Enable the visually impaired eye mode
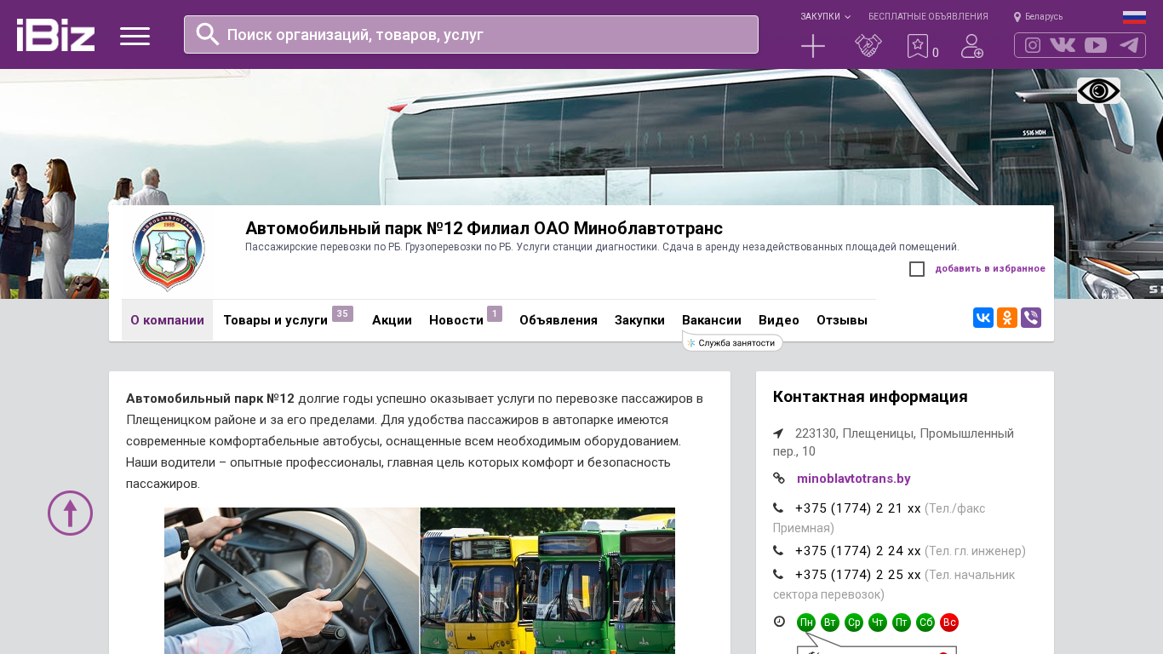The image size is (1163, 654). [x=1098, y=90]
